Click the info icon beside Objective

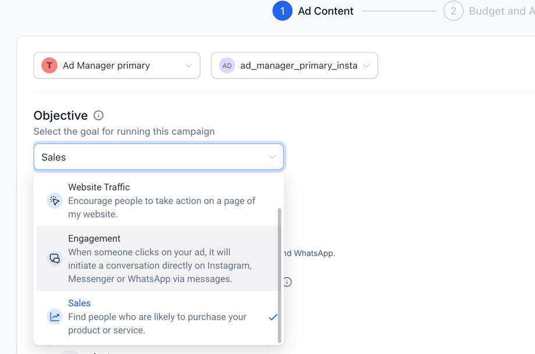99,115
